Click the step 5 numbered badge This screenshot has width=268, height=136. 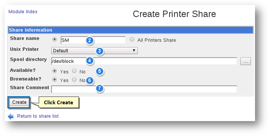[99, 71]
